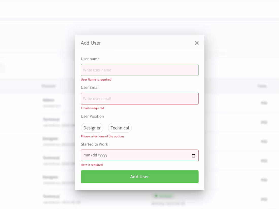Click the "User Position" label
This screenshot has width=279, height=209.
(92, 116)
